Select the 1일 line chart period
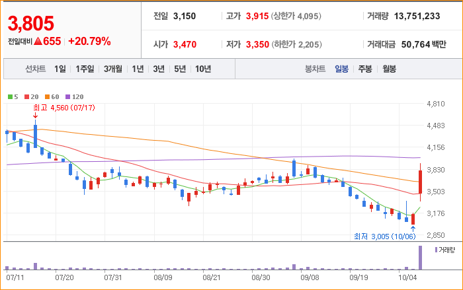463x290 pixels. 60,69
